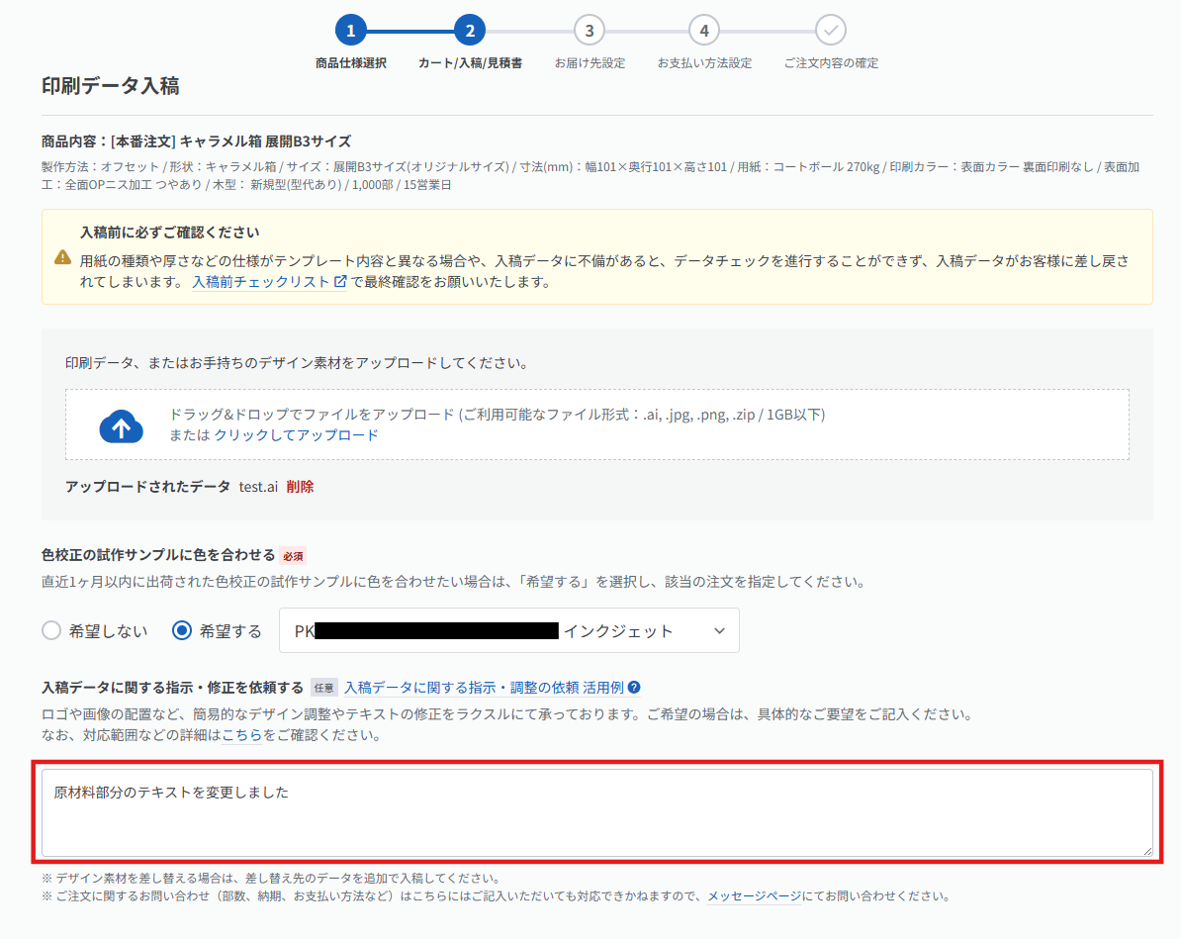This screenshot has height=939, width=1181.
Task: Click the gray 任意 badge
Action: pyautogui.click(x=323, y=688)
